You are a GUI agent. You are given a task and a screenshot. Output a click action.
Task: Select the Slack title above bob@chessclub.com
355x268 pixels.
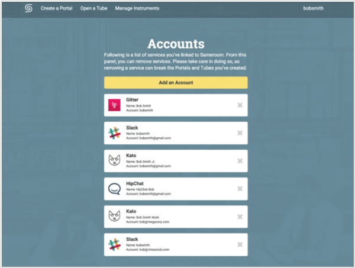point(132,239)
